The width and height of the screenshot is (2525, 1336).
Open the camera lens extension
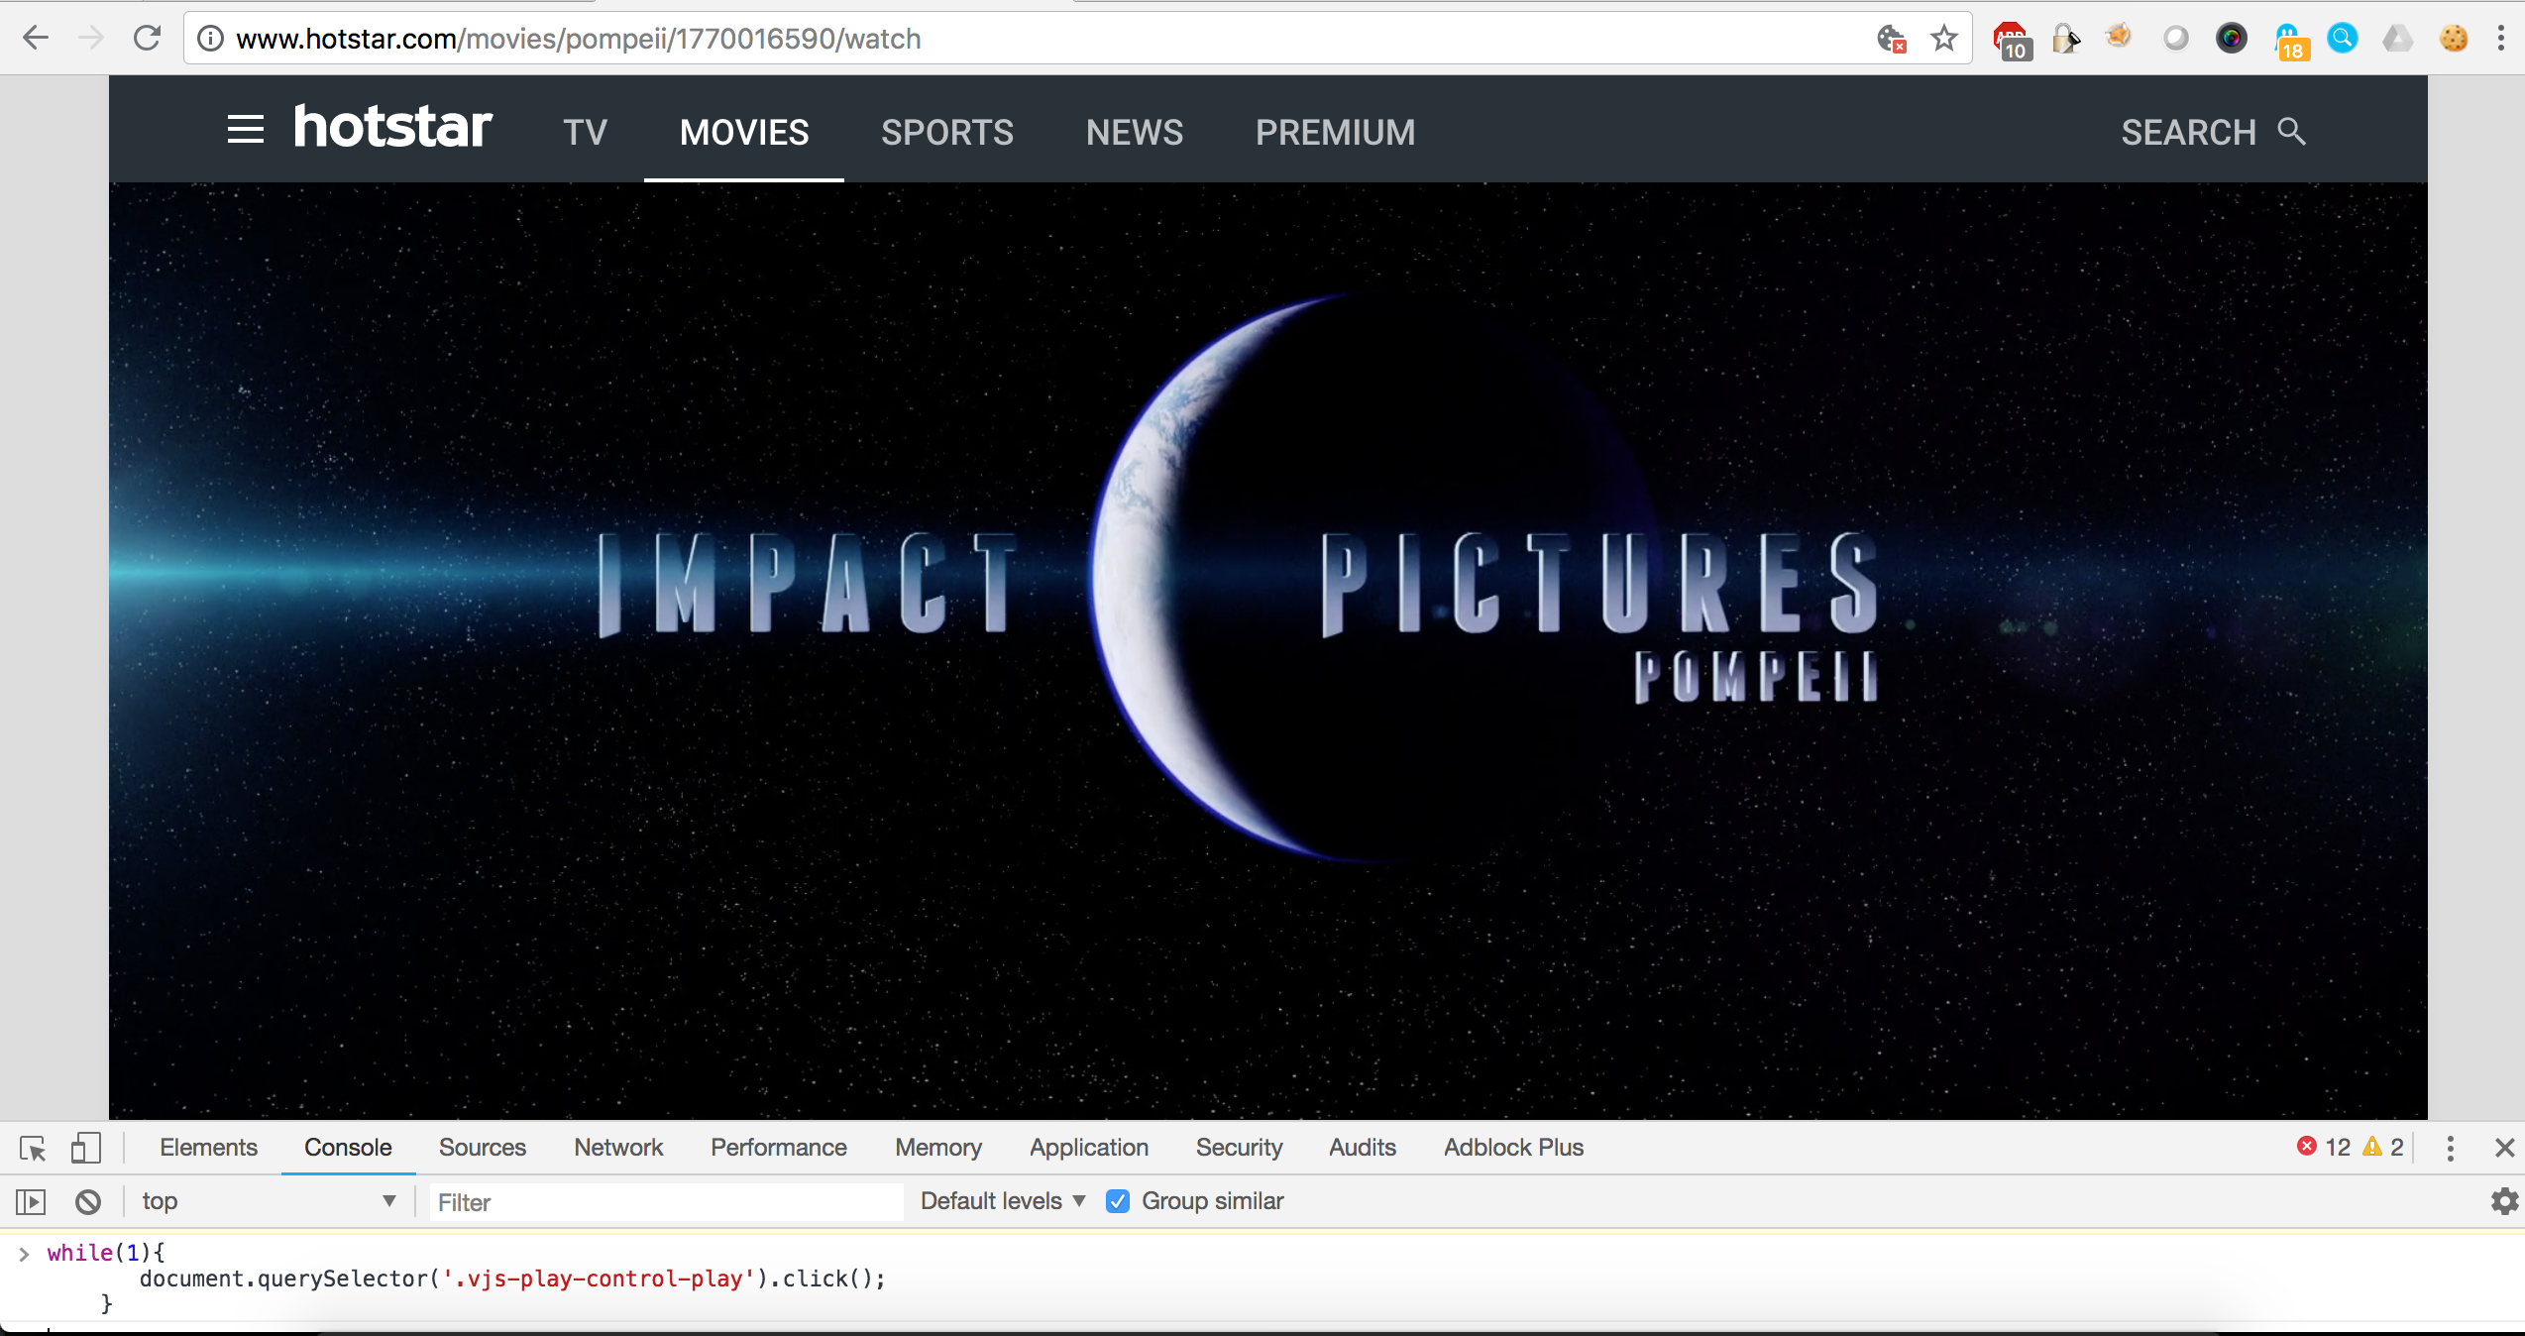pyautogui.click(x=2232, y=39)
